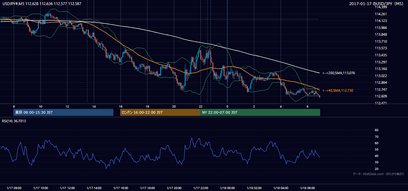Click hour tick 18 under the price chart
The height and width of the screenshot is (191, 408).
(147, 106)
